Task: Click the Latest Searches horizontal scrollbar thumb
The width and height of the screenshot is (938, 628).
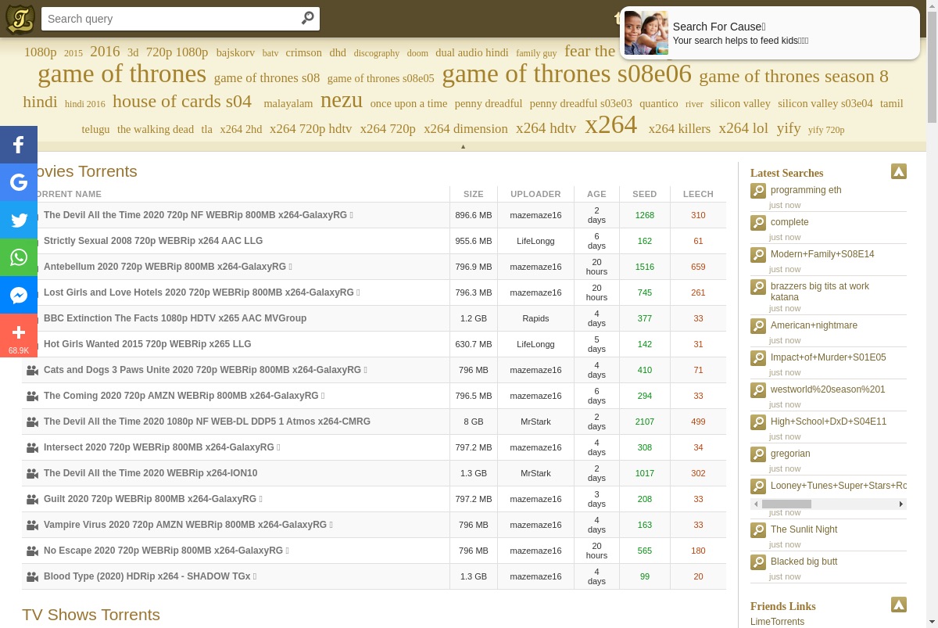Action: point(786,504)
